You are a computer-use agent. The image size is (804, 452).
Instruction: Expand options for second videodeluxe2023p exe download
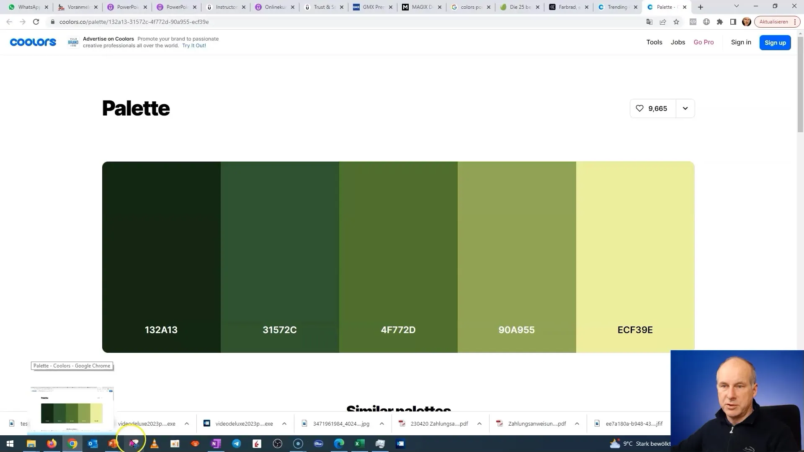[x=284, y=424]
